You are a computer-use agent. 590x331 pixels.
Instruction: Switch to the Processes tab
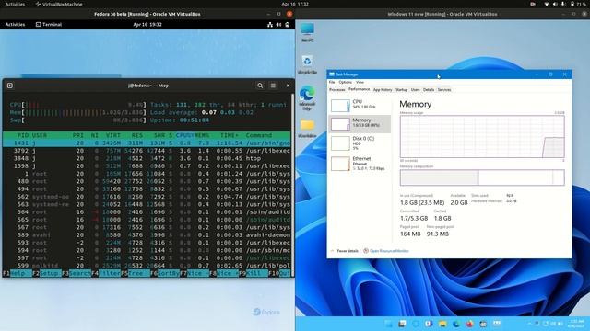337,90
